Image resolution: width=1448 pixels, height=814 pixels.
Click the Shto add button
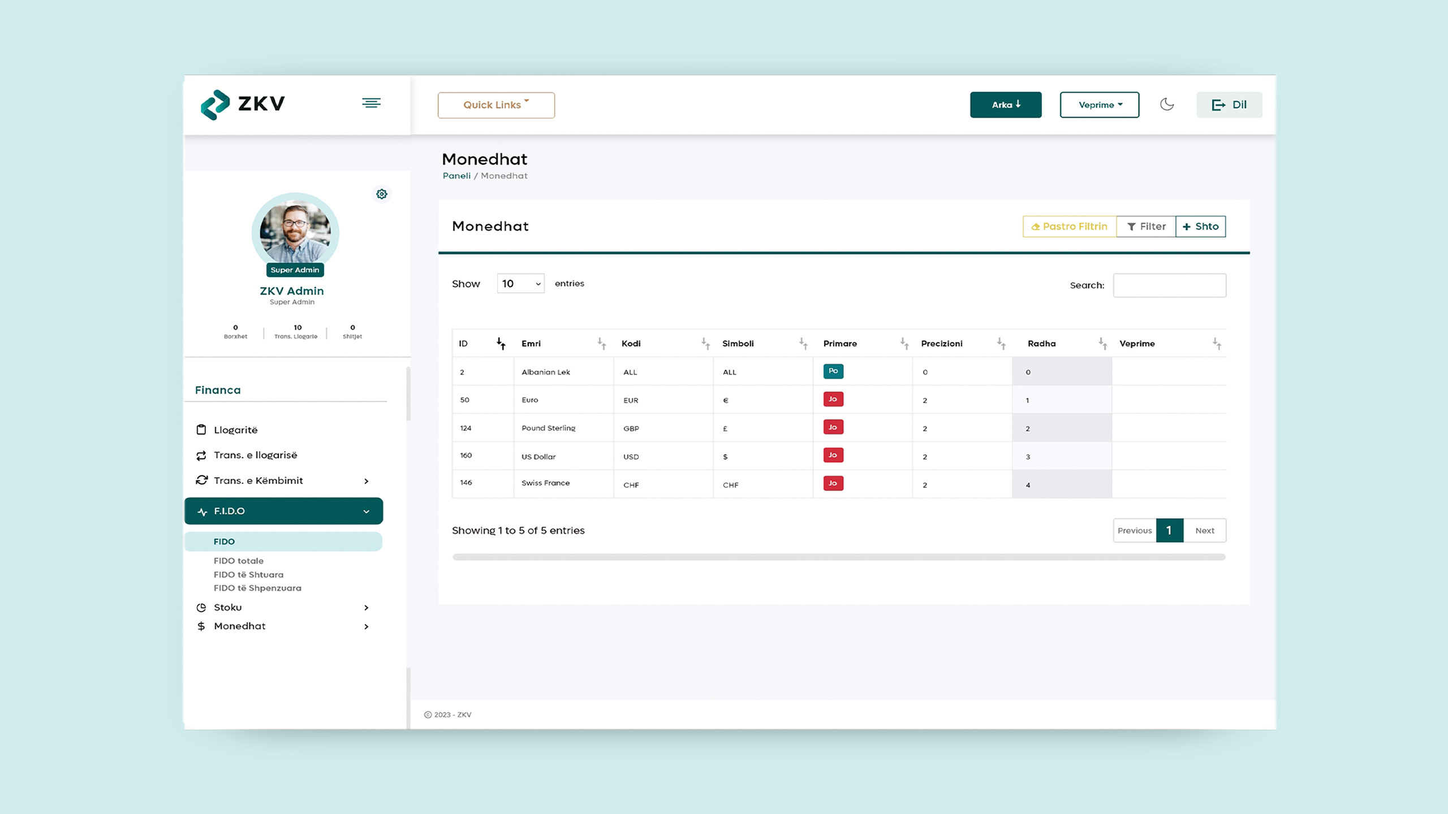1200,227
